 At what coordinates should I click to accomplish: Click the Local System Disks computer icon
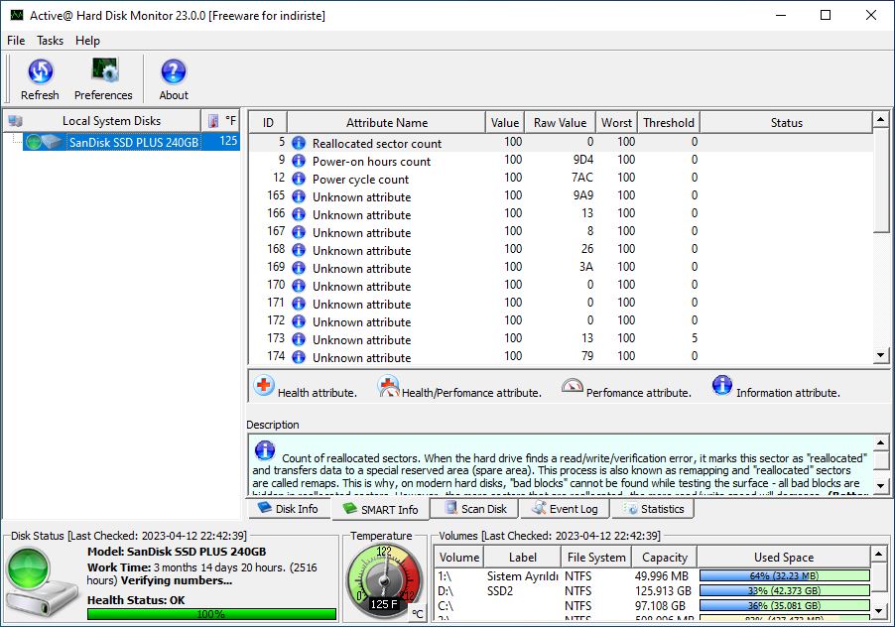pos(16,121)
